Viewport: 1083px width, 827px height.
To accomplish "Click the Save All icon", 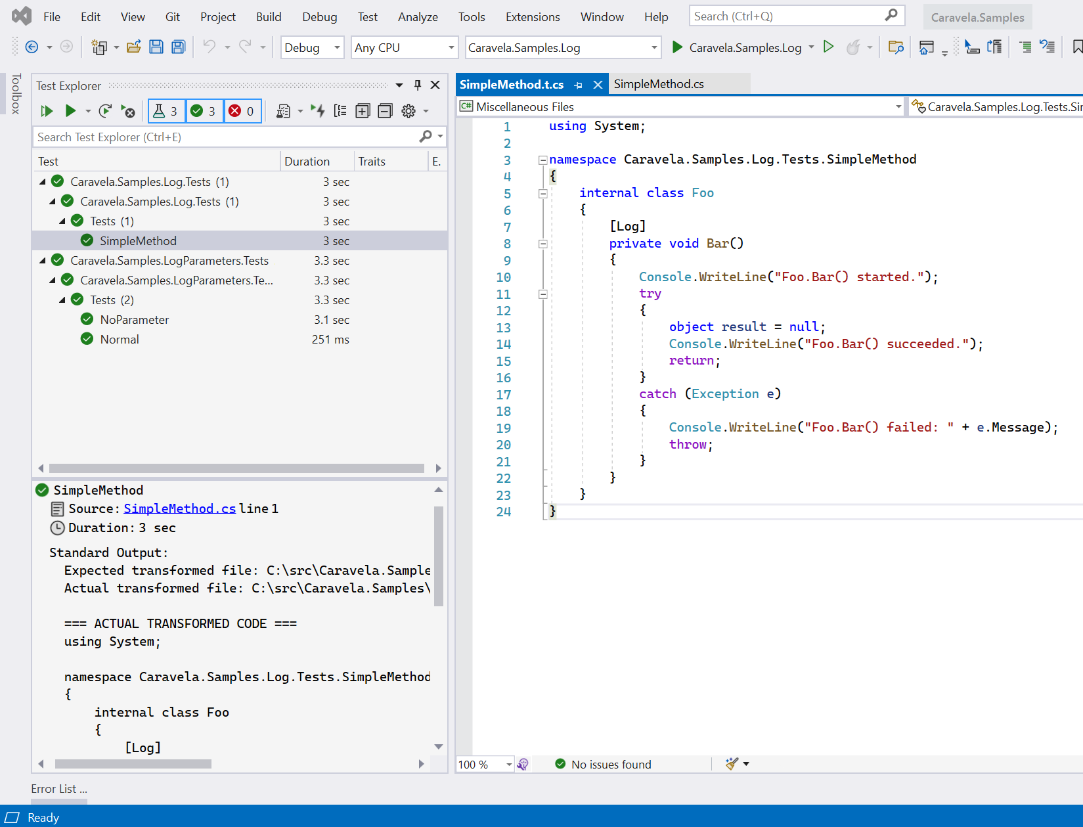I will [178, 47].
